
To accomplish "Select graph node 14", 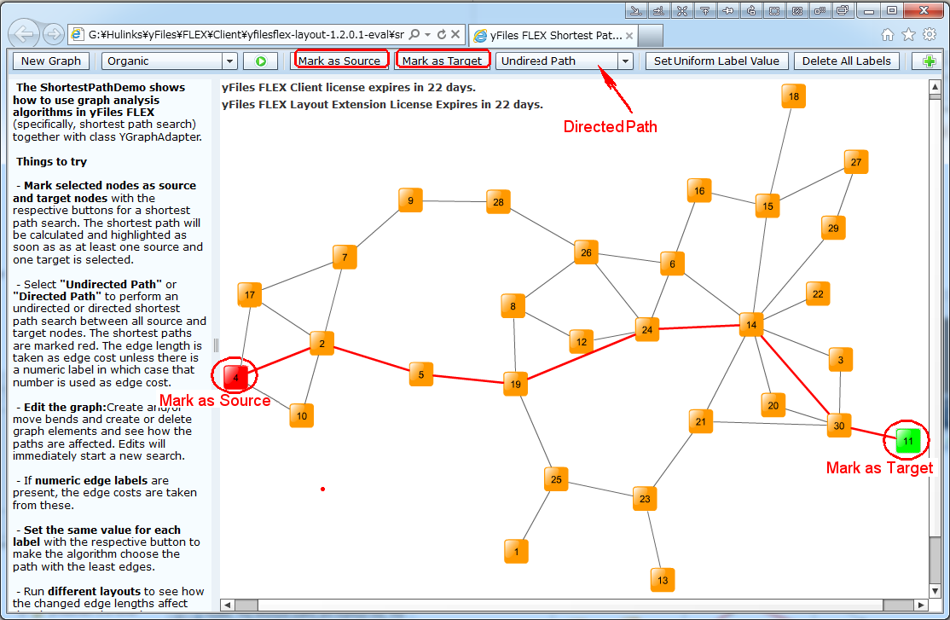I will click(751, 325).
